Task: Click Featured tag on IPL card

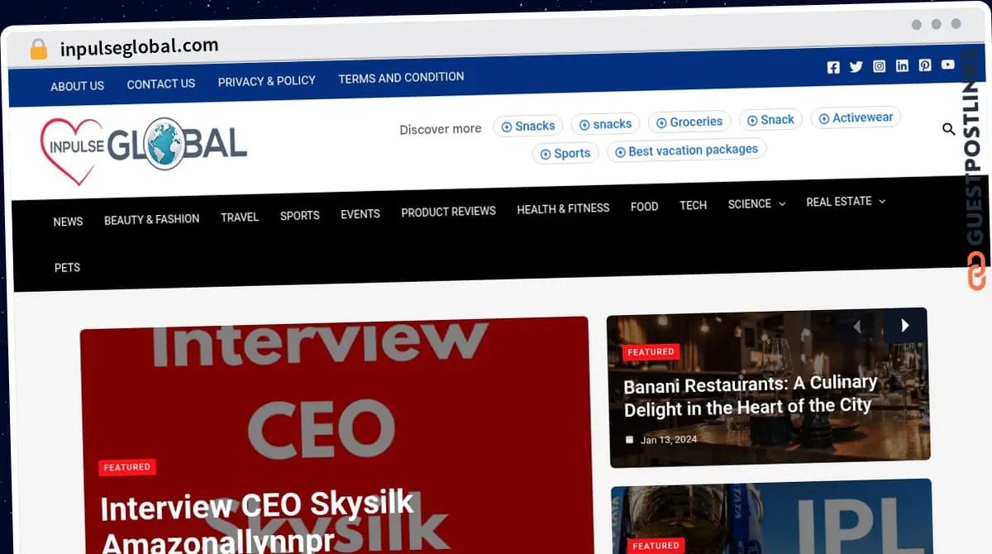Action: (656, 546)
